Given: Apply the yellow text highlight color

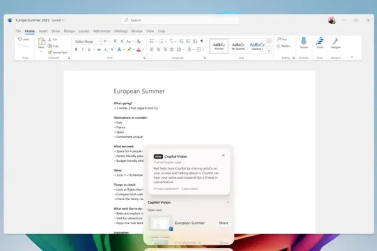Looking at the screenshot, I should click(x=129, y=50).
